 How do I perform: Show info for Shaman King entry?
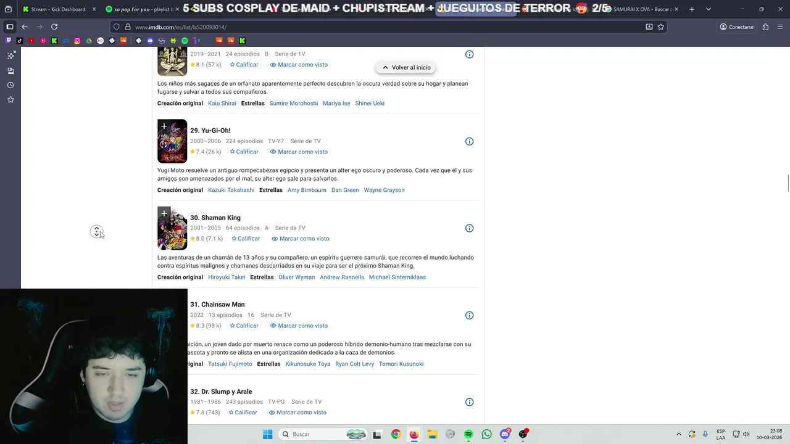pyautogui.click(x=469, y=228)
